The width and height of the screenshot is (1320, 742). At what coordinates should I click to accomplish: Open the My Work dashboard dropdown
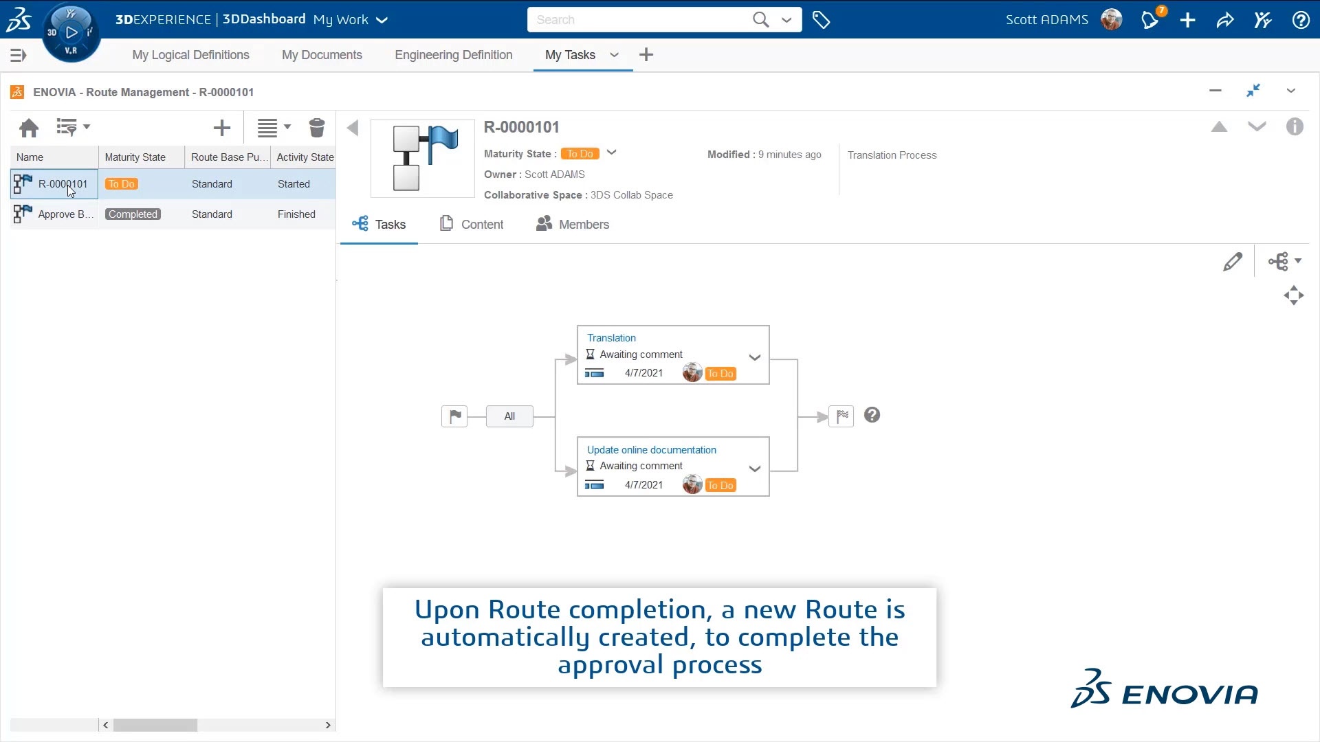382,20
